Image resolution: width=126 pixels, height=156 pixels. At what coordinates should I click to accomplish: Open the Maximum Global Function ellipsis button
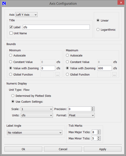pyautogui.click(x=114, y=74)
